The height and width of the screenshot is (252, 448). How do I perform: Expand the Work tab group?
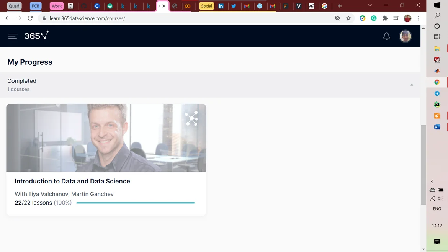click(57, 6)
